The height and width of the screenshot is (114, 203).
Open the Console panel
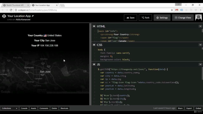pos(24,108)
